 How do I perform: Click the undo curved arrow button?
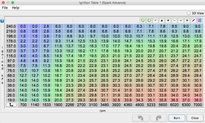(x=140, y=118)
